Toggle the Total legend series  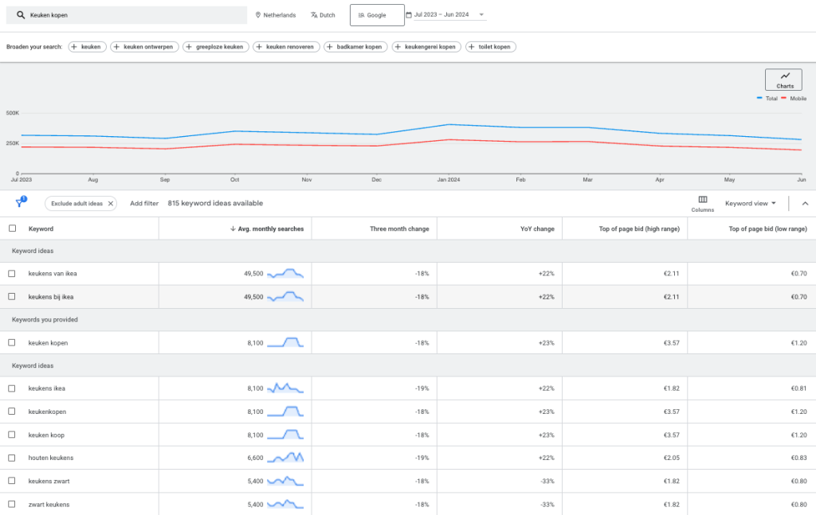767,98
